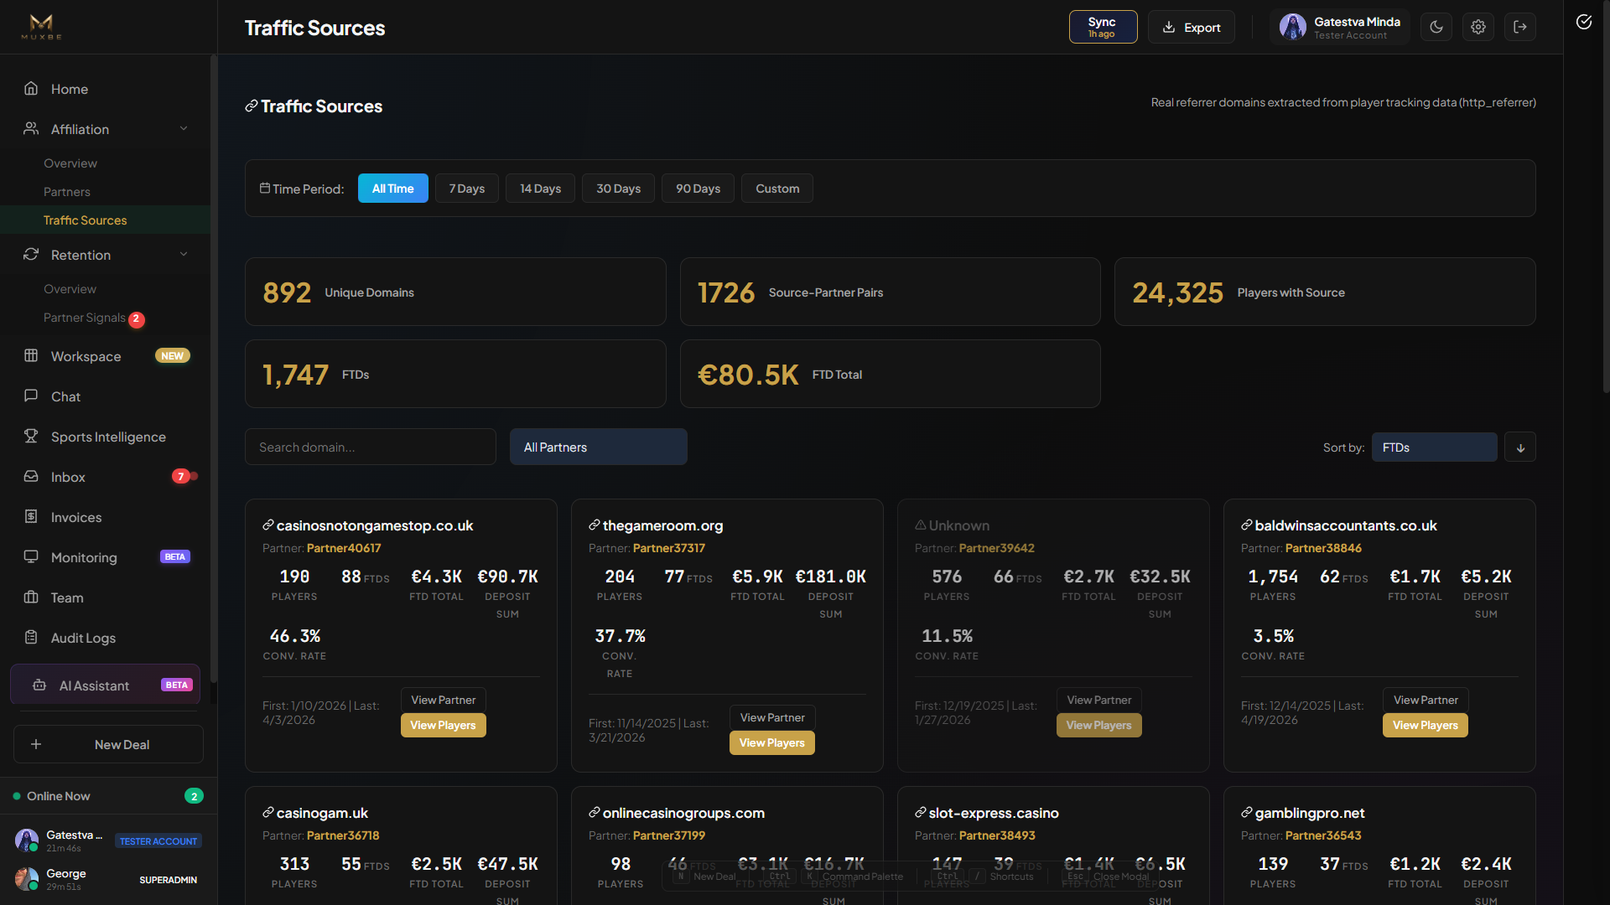Click the calendar icon beside Time Period
The height and width of the screenshot is (905, 1610).
265,189
